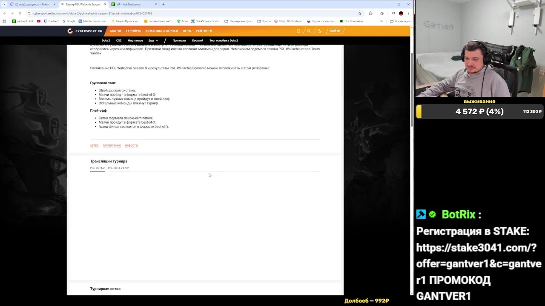Open the Gantver1 Twitch bookmark

pos(51,21)
